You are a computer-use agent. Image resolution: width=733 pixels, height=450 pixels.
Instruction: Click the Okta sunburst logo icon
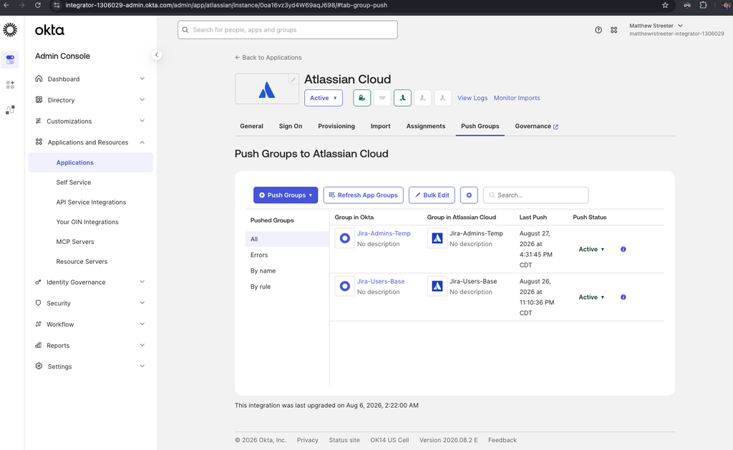click(10, 30)
